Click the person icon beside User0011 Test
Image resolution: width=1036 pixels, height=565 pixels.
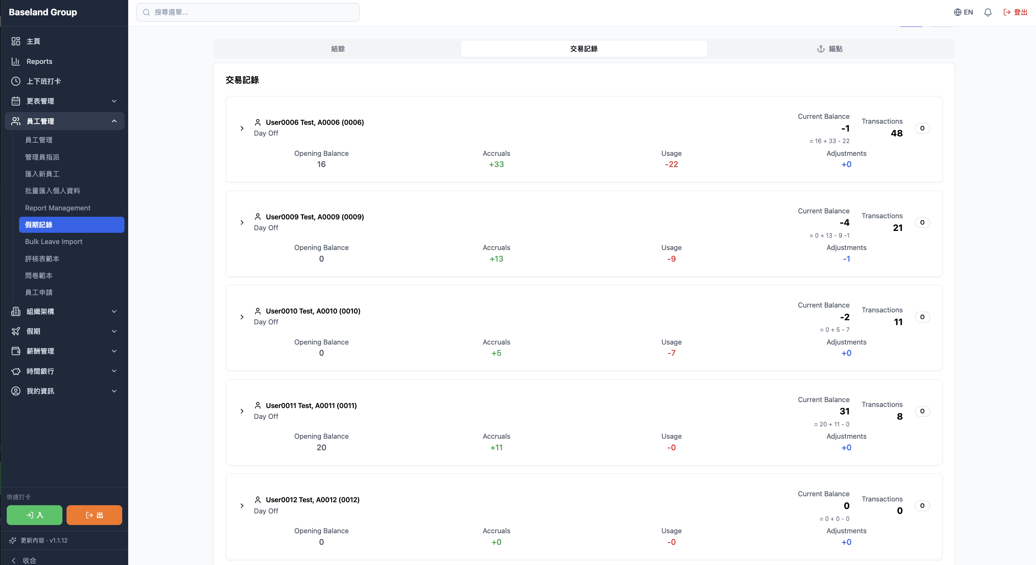point(258,405)
